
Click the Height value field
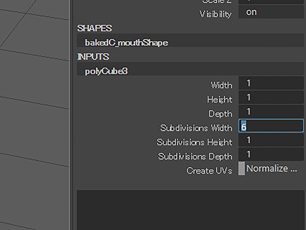271,97
